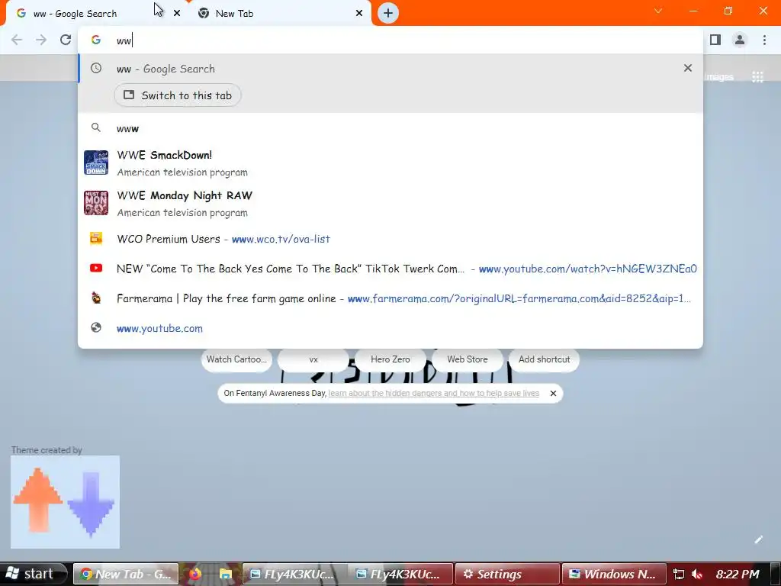The height and width of the screenshot is (586, 781).
Task: Customize page with pencil icon
Action: tap(759, 539)
